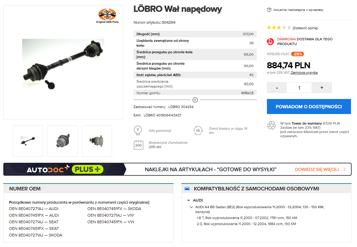
Task: Click the POWIADOM O DOSTĘPNOŚCI button
Action: click(x=309, y=107)
